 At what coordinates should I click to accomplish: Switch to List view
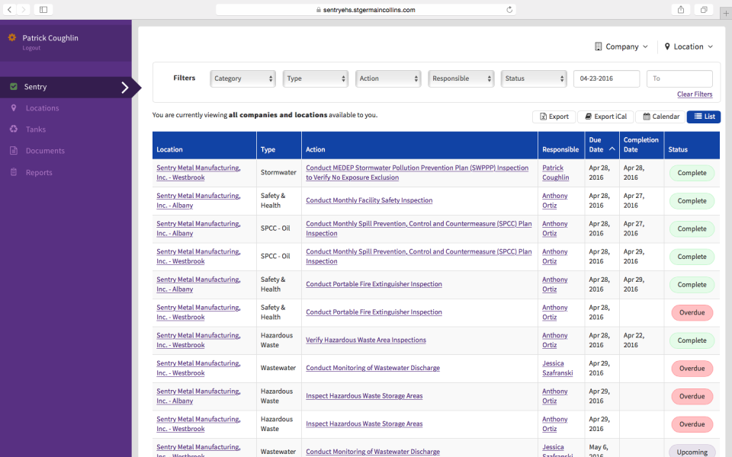click(x=704, y=117)
